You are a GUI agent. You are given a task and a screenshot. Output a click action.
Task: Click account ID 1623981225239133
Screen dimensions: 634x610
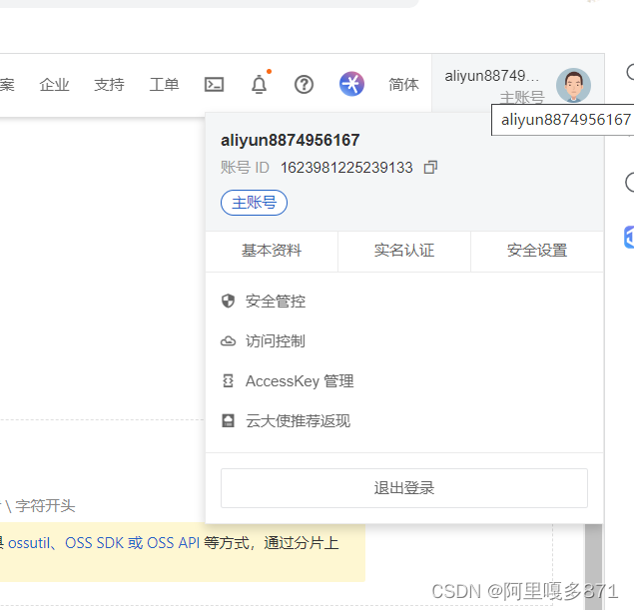[346, 168]
